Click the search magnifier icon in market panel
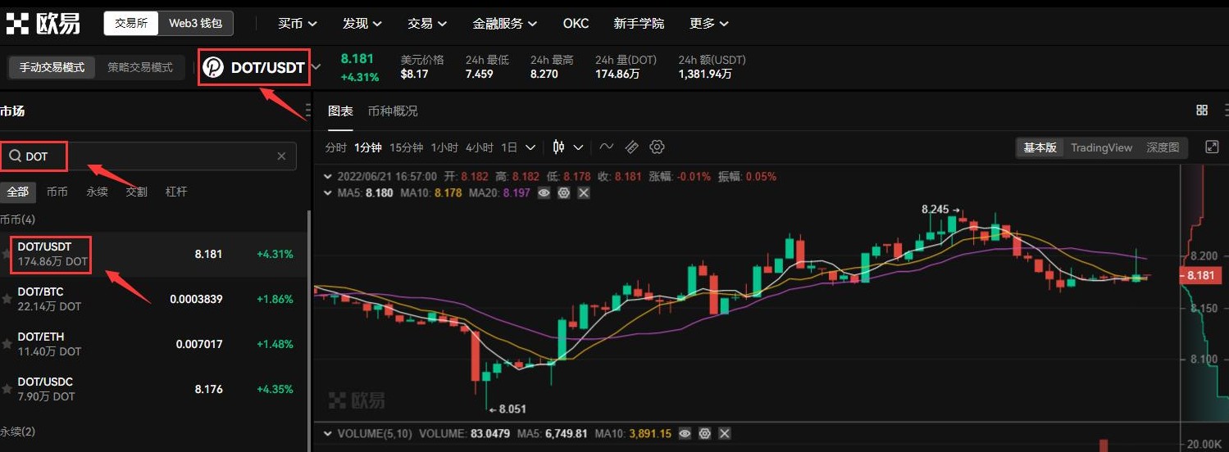 click(14, 156)
